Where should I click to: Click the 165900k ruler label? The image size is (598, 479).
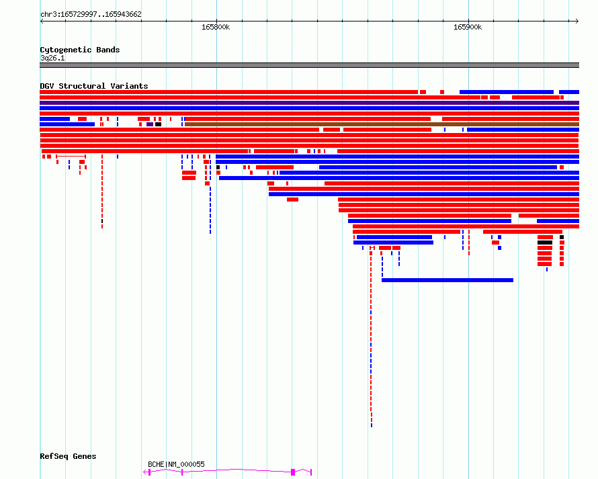click(x=467, y=27)
